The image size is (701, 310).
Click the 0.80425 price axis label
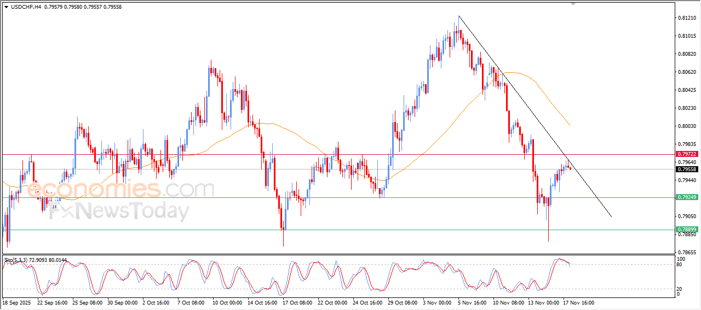[x=687, y=90]
